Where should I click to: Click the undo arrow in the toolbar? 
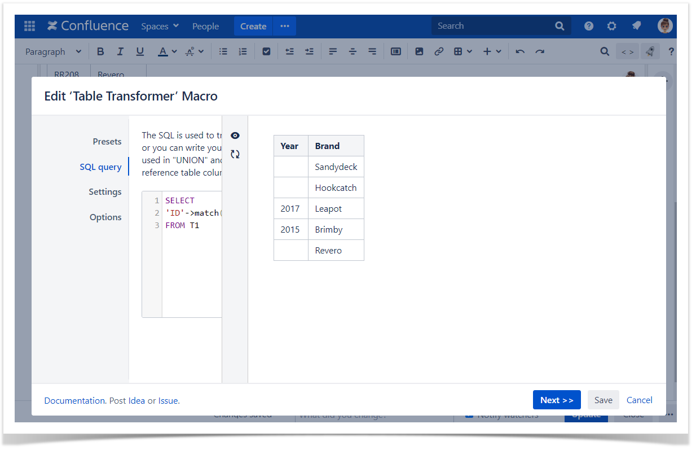520,51
